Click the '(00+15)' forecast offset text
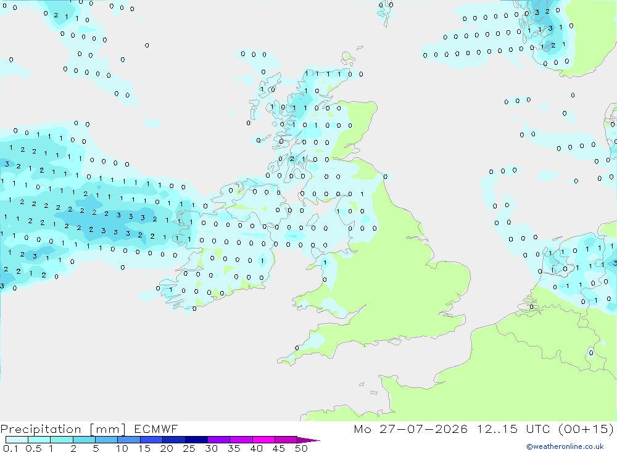The height and width of the screenshot is (452, 617). coord(586,429)
